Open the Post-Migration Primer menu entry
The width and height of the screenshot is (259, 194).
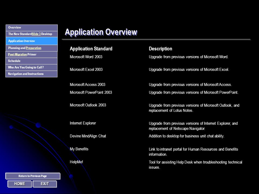[x=31, y=54]
